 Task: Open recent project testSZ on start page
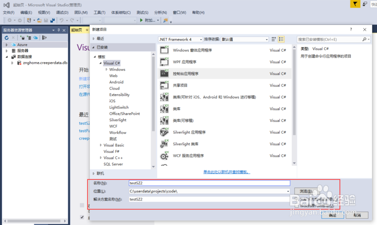(84, 123)
